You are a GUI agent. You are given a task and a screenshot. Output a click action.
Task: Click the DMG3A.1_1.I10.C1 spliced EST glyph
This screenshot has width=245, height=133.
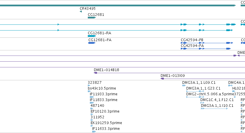tap(214, 109)
